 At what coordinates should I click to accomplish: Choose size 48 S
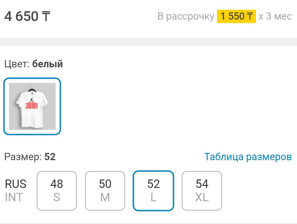click(57, 191)
